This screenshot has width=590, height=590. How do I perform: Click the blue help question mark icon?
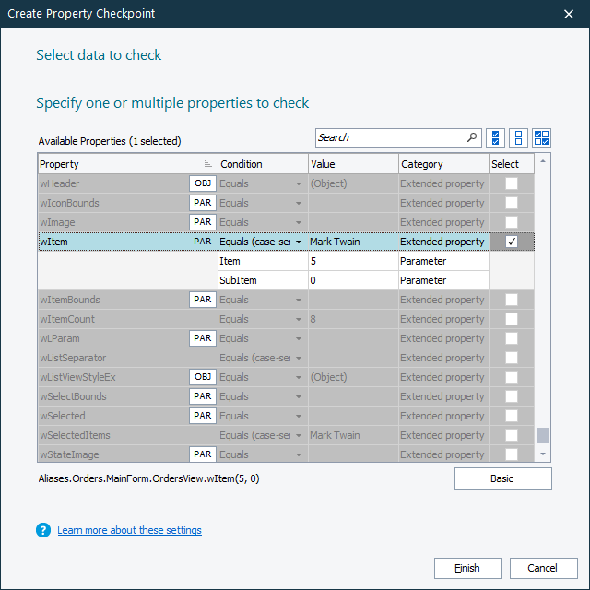pyautogui.click(x=43, y=530)
